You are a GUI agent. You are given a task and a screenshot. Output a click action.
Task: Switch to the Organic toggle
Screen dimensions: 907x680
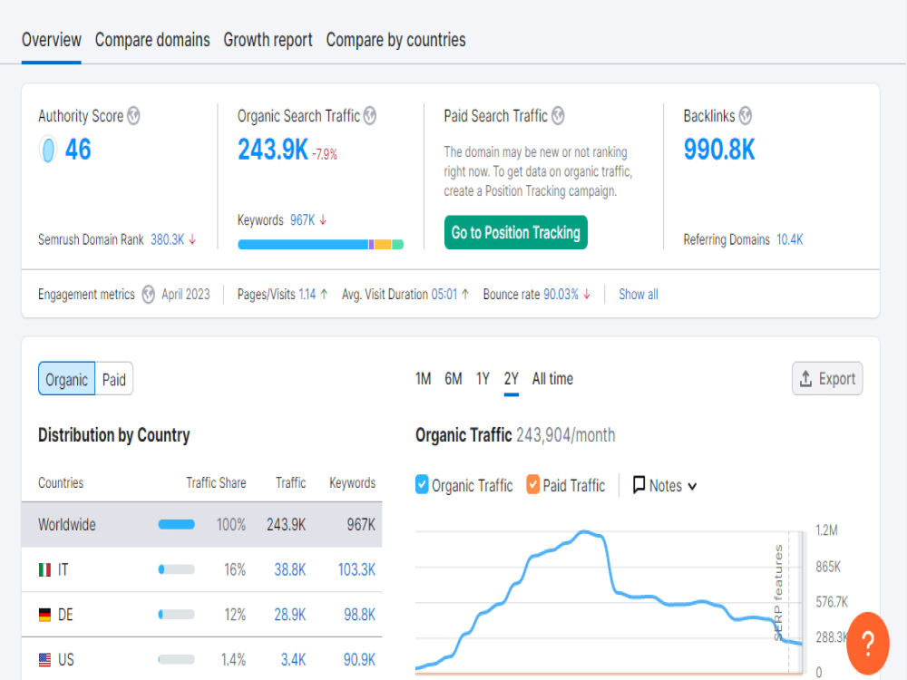point(66,379)
